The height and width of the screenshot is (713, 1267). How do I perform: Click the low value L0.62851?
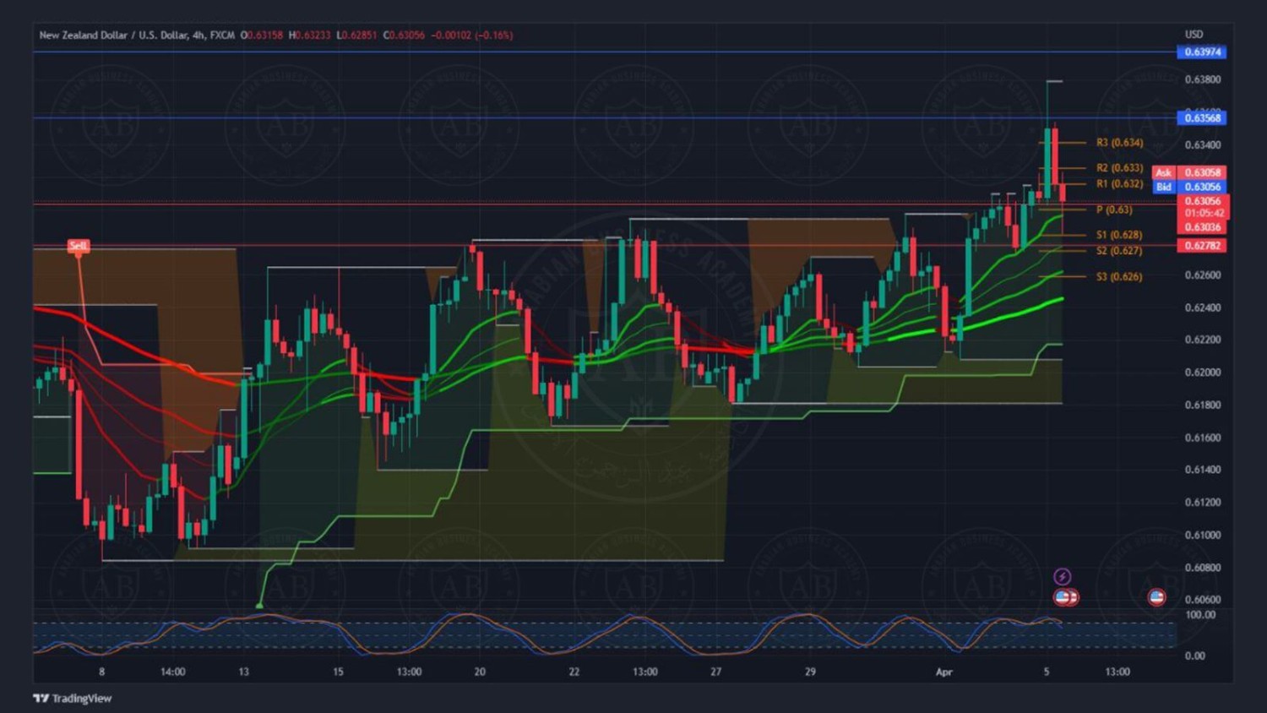coord(356,35)
